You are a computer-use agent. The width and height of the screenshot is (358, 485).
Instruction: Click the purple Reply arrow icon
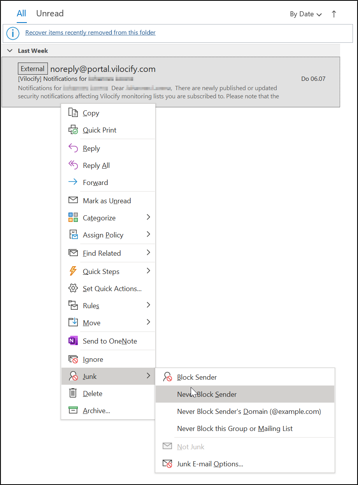click(x=73, y=148)
